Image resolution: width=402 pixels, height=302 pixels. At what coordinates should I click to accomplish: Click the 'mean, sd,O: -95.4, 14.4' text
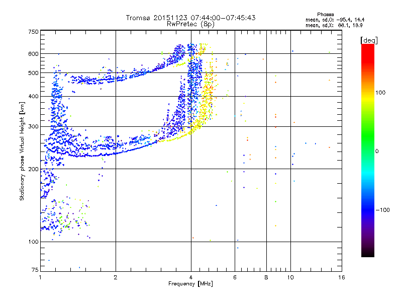[x=335, y=20]
